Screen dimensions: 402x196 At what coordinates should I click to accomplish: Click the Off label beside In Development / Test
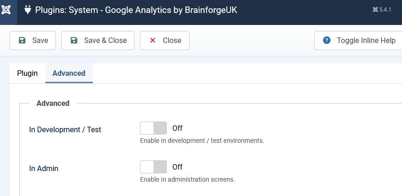177,128
